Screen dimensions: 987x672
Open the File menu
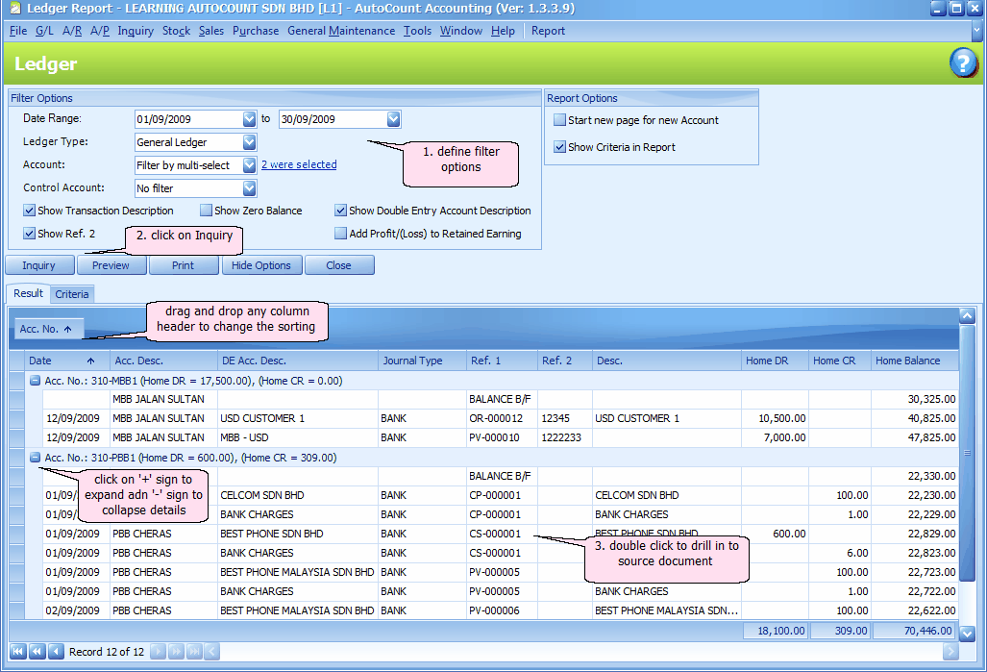[18, 31]
